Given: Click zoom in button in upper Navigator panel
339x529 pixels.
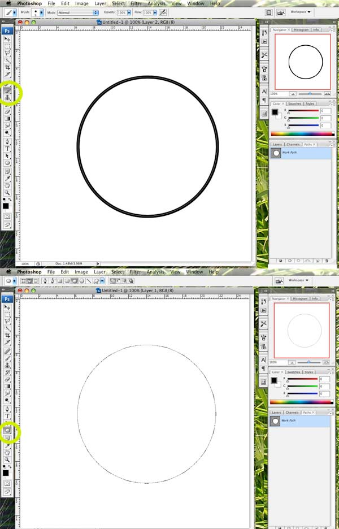Looking at the screenshot, I should 327,94.
